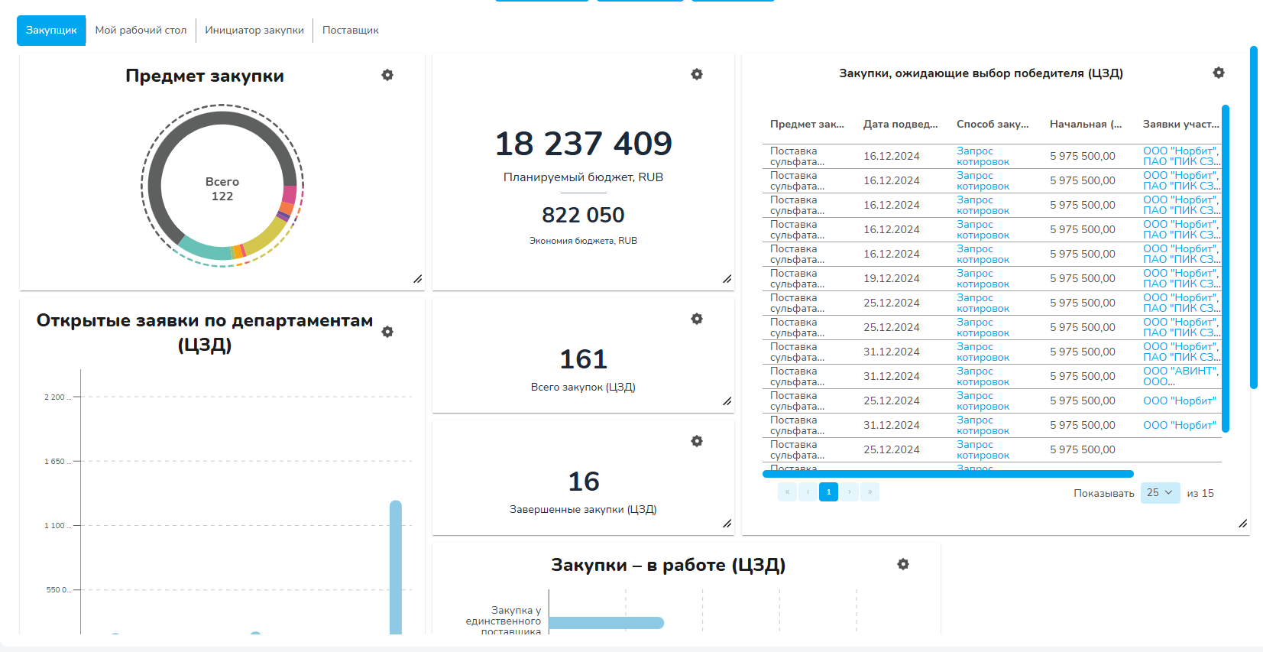Expand the rows-per-page dropdown showing 25
The image size is (1263, 652).
[1160, 493]
